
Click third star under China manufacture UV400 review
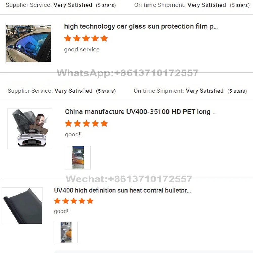(x=86, y=124)
